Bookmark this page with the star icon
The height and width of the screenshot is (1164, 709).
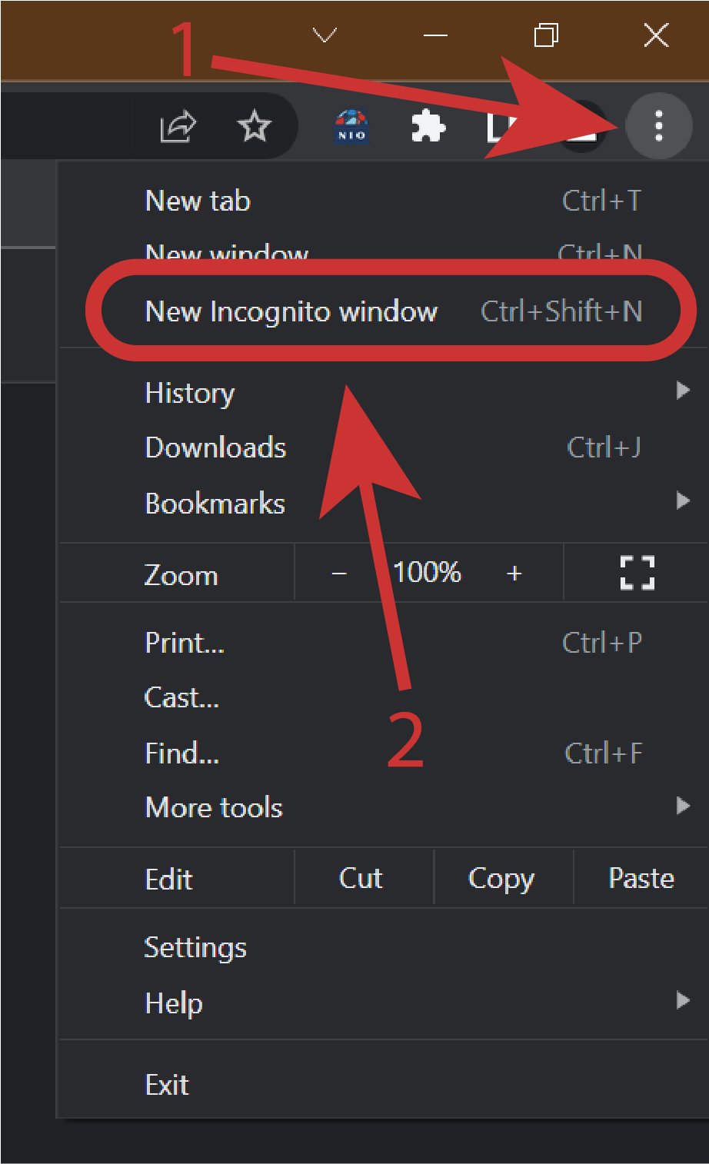254,125
